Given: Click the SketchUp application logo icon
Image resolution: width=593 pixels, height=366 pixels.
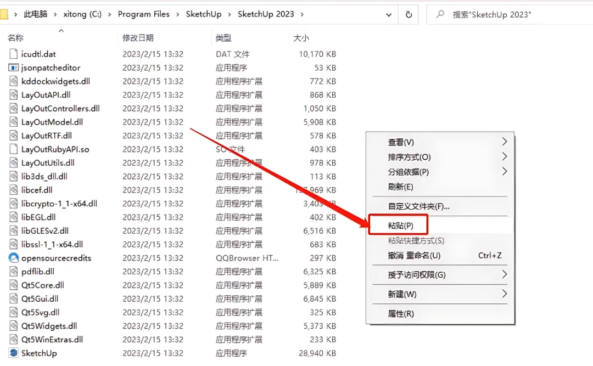Looking at the screenshot, I should pyautogui.click(x=14, y=353).
